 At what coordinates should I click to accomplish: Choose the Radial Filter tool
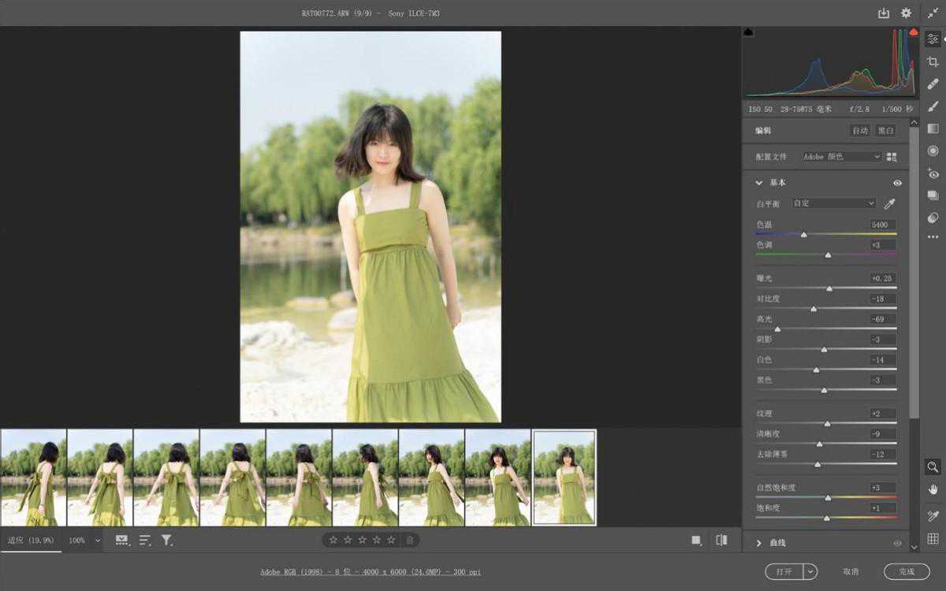(933, 151)
